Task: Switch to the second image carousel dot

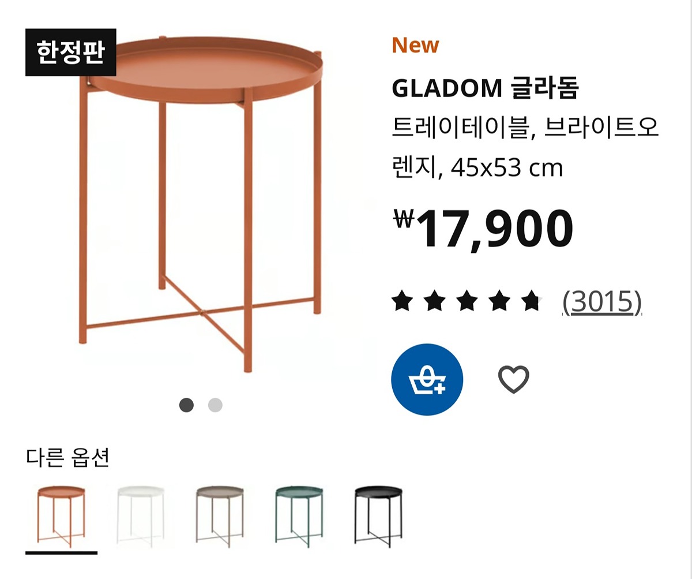Action: tap(215, 405)
